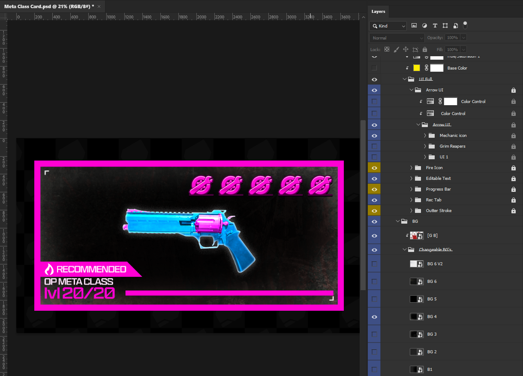Filter layers by adjustment layers icon
Screen dimensions: 523x376
pos(424,26)
